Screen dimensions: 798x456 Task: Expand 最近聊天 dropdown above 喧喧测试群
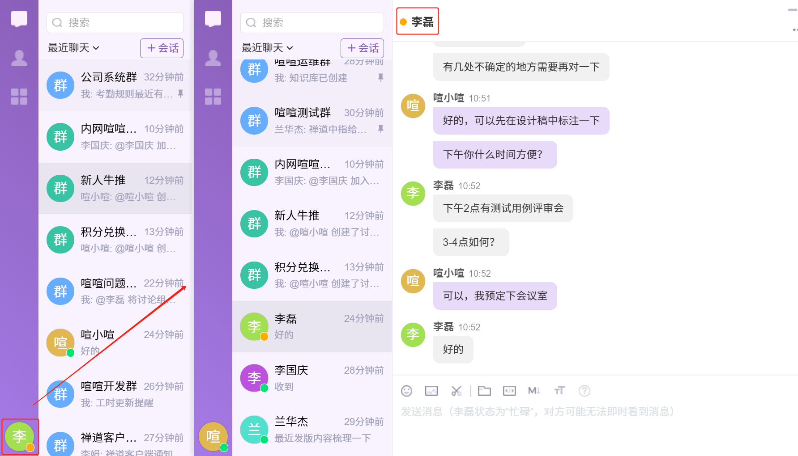(267, 48)
